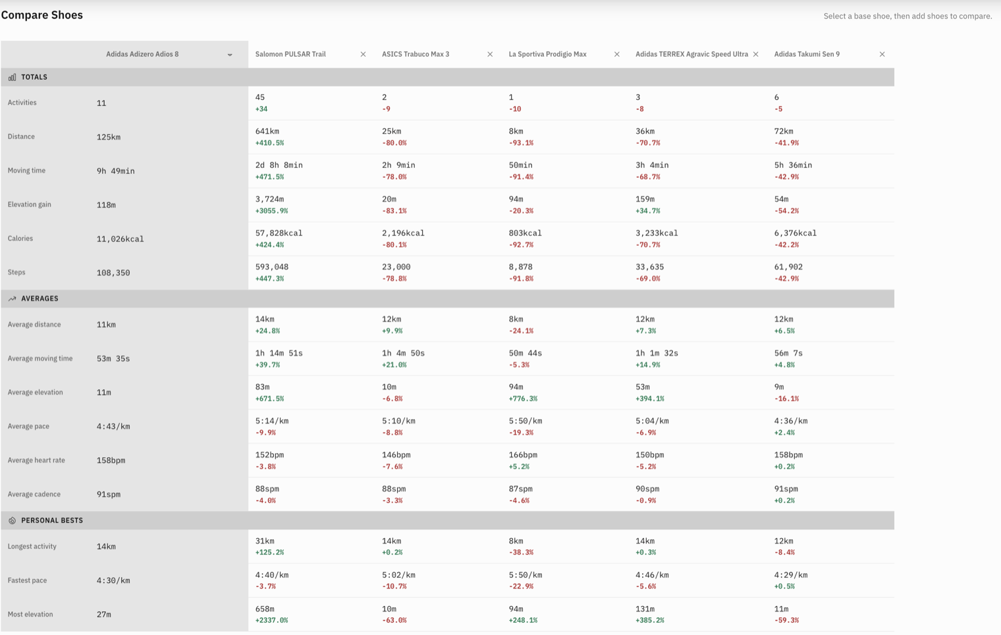Click Salomon moving time 2d 8h 8min
This screenshot has height=635, width=1001.
pyautogui.click(x=279, y=165)
